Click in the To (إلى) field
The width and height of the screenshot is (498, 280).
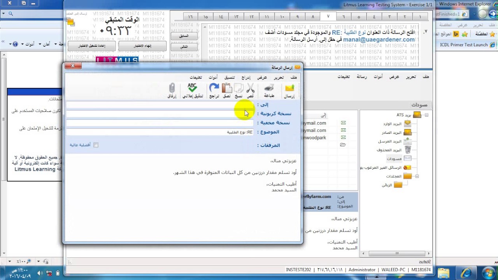click(160, 105)
